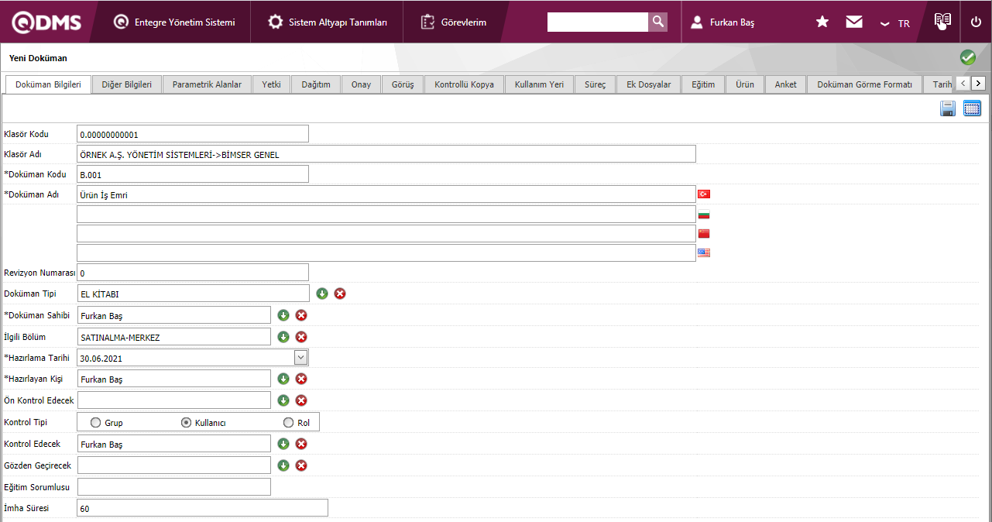Click green select arrow for Doküman Sahibi
The image size is (992, 522).
click(x=283, y=315)
